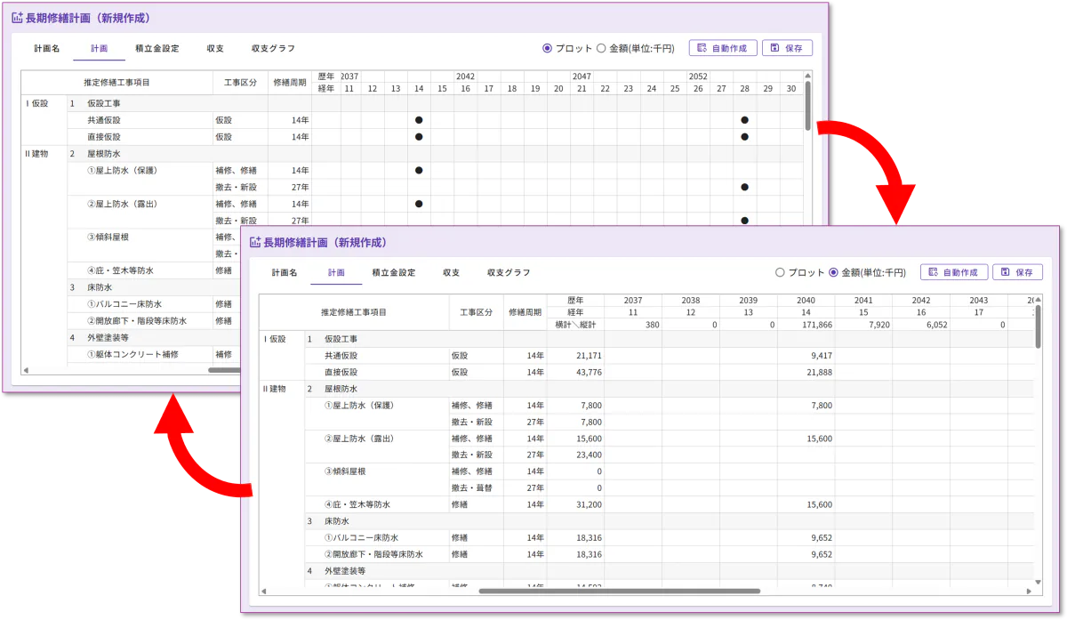Open 積立金設定 tab in back window

point(157,48)
